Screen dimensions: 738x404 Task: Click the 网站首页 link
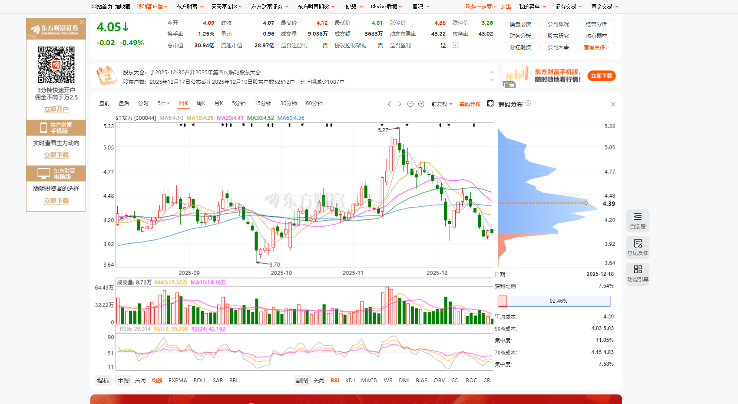(102, 7)
